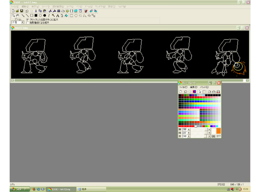Cut the selection using the scissors icon
This screenshot has width=257, height=192.
coord(36,11)
